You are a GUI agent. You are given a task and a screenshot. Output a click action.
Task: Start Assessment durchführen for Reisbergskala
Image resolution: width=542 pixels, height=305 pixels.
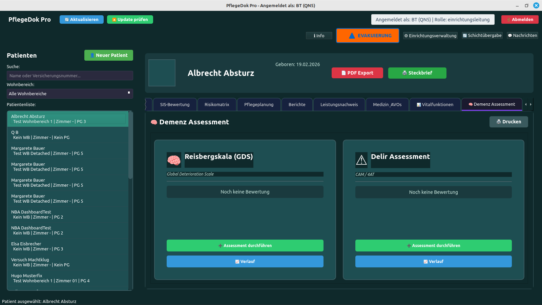tap(245, 245)
